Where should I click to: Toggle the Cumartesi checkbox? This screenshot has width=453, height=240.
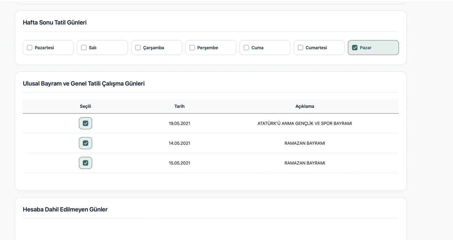[x=300, y=48]
